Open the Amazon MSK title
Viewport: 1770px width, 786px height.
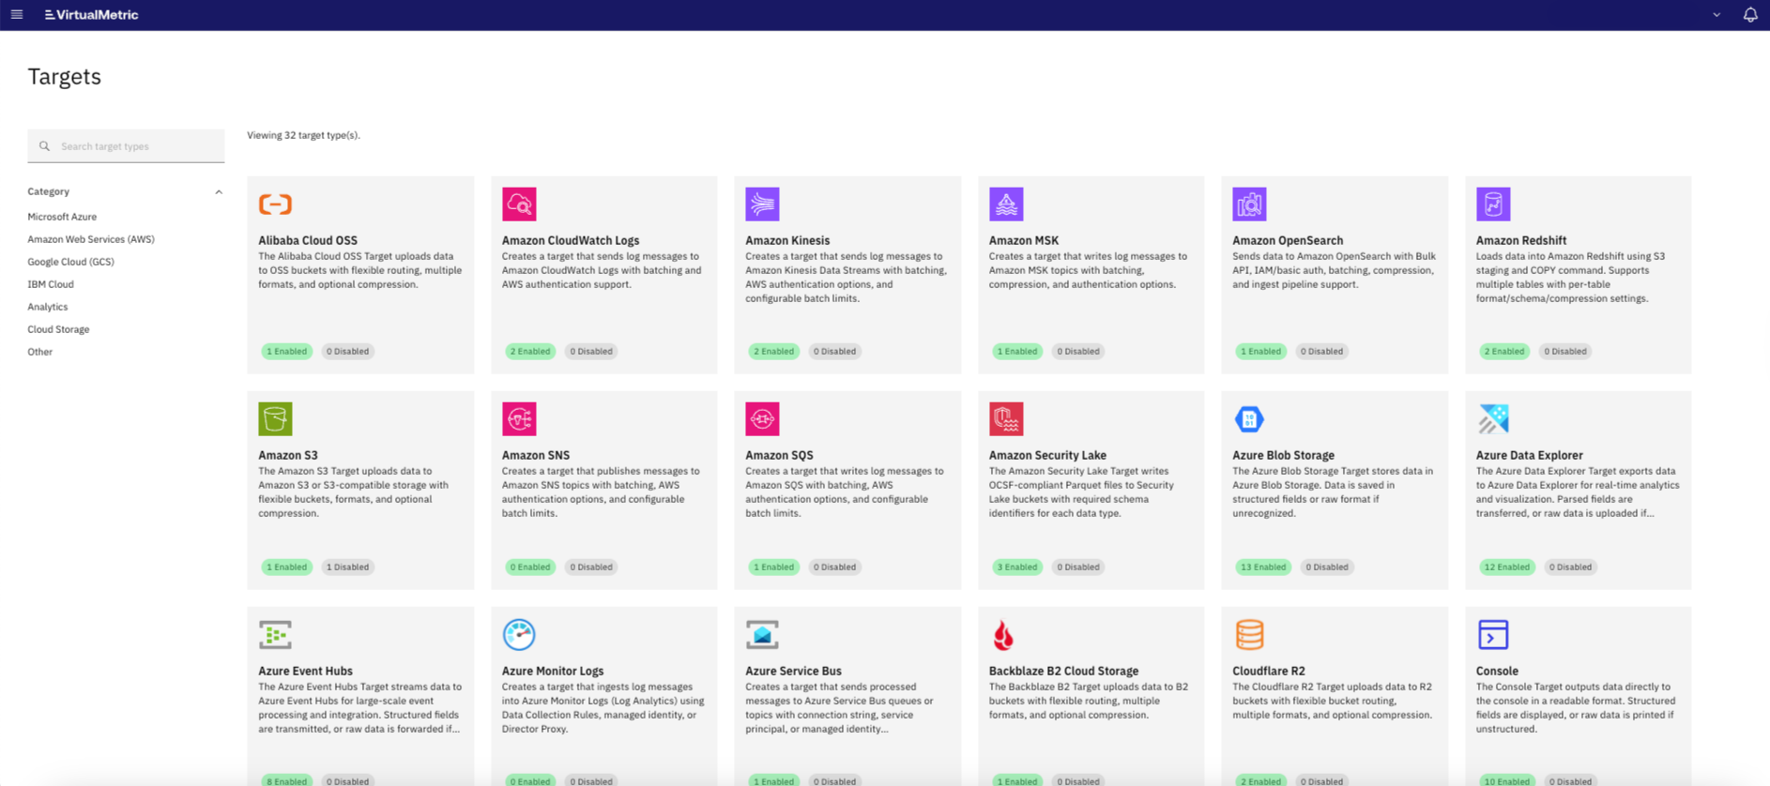coord(1024,240)
